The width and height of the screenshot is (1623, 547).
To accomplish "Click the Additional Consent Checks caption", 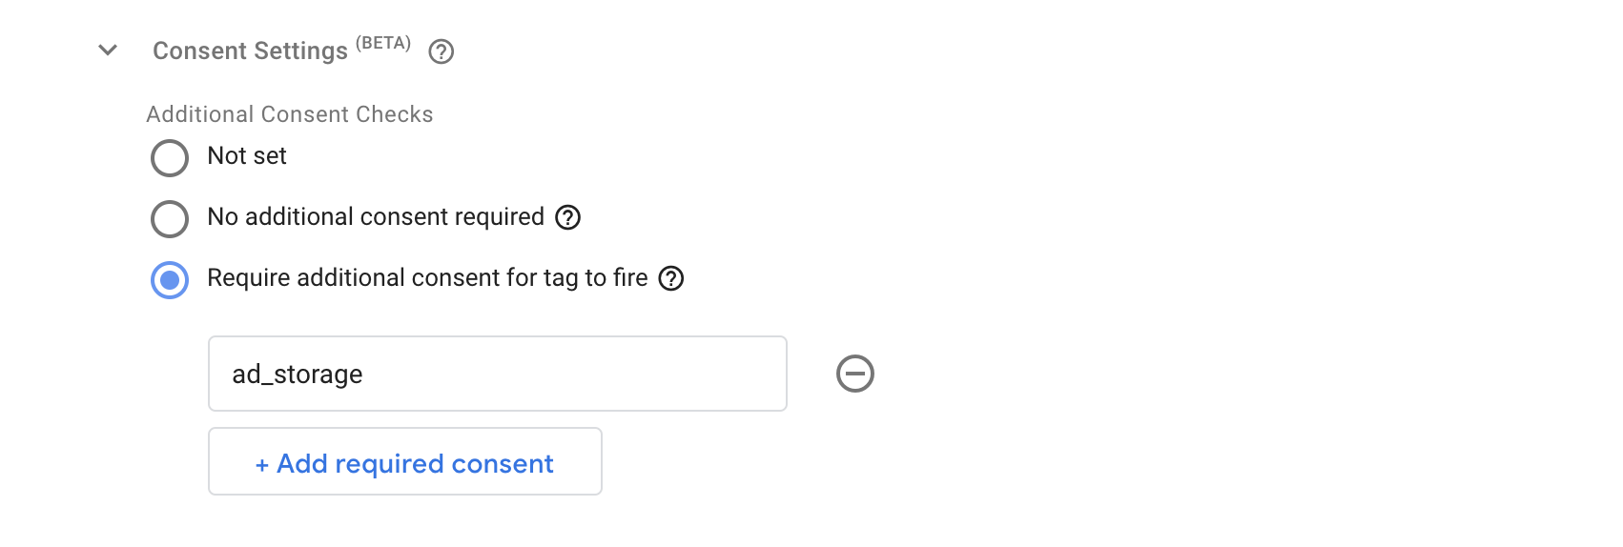I will [290, 114].
